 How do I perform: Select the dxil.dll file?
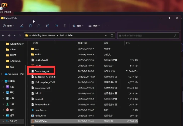[85, 93]
